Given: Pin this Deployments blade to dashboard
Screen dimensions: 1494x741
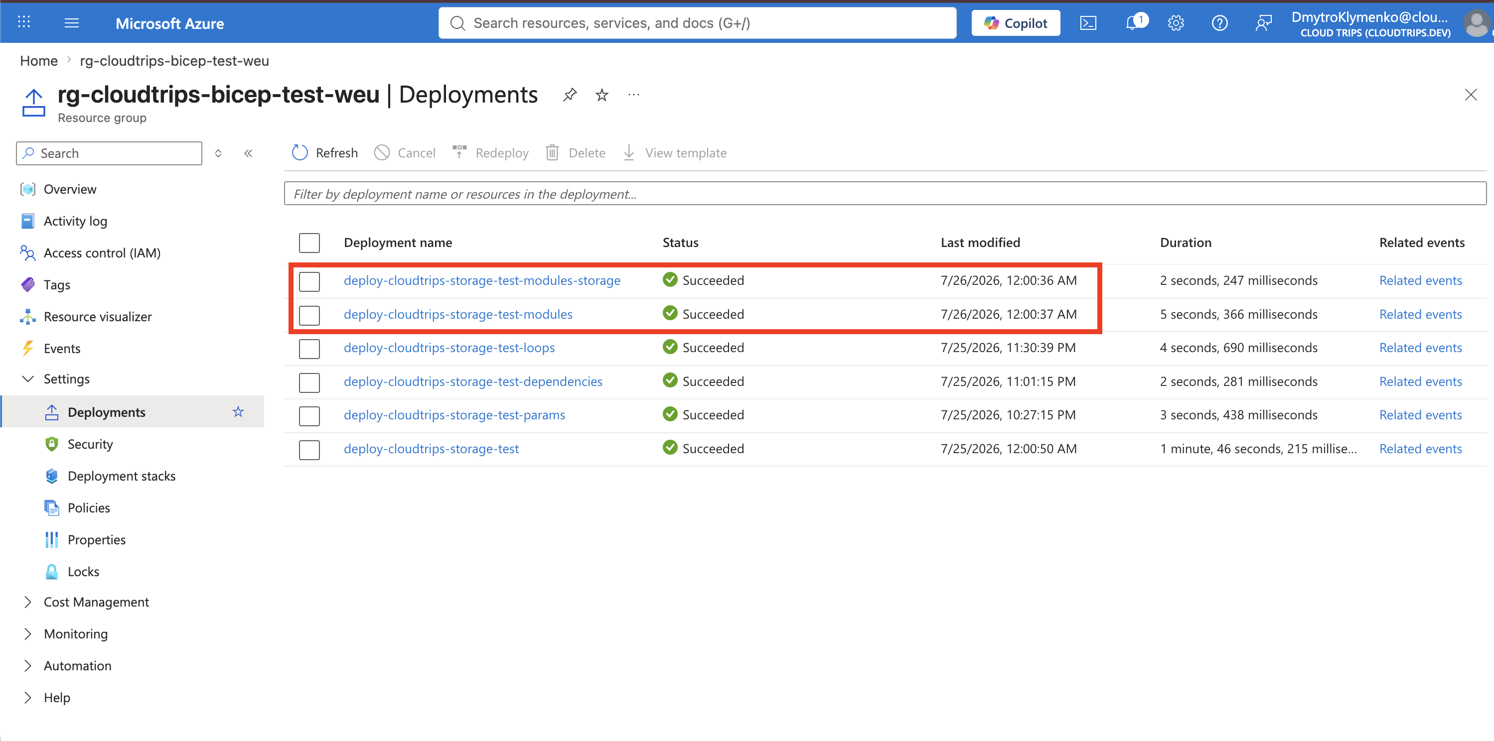Looking at the screenshot, I should tap(570, 95).
